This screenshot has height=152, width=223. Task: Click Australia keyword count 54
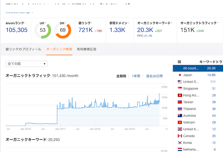point(214,116)
